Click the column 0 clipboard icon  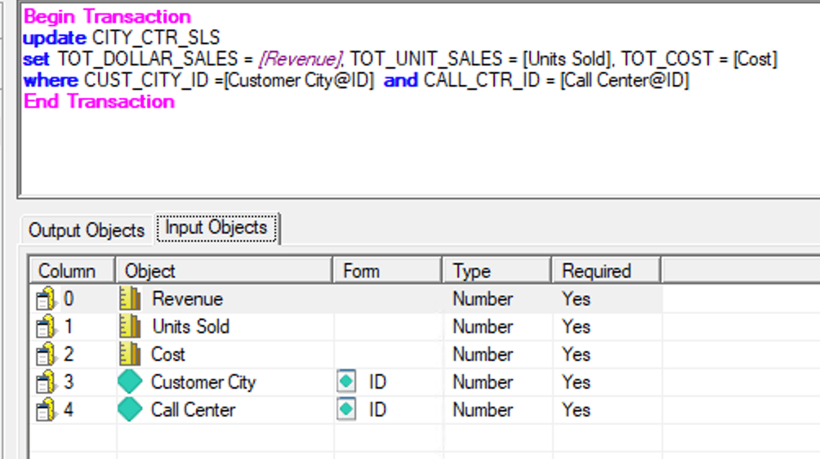coord(46,299)
